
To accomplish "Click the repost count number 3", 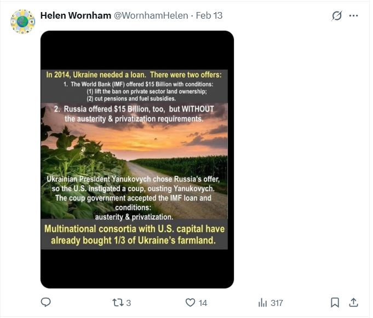I will point(129,303).
